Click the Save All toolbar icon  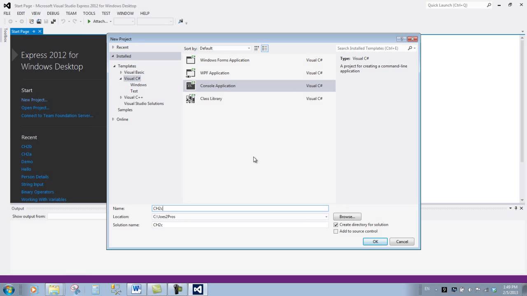click(53, 21)
